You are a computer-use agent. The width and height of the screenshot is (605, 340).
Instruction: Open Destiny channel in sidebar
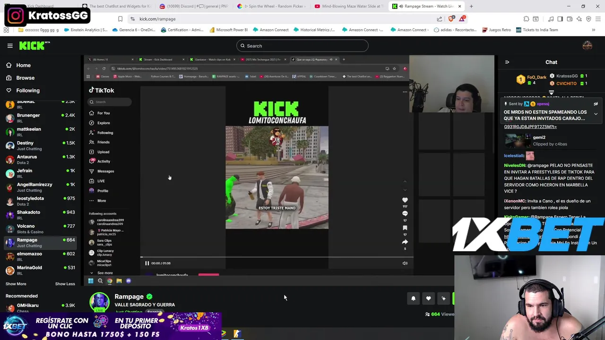(x=40, y=145)
